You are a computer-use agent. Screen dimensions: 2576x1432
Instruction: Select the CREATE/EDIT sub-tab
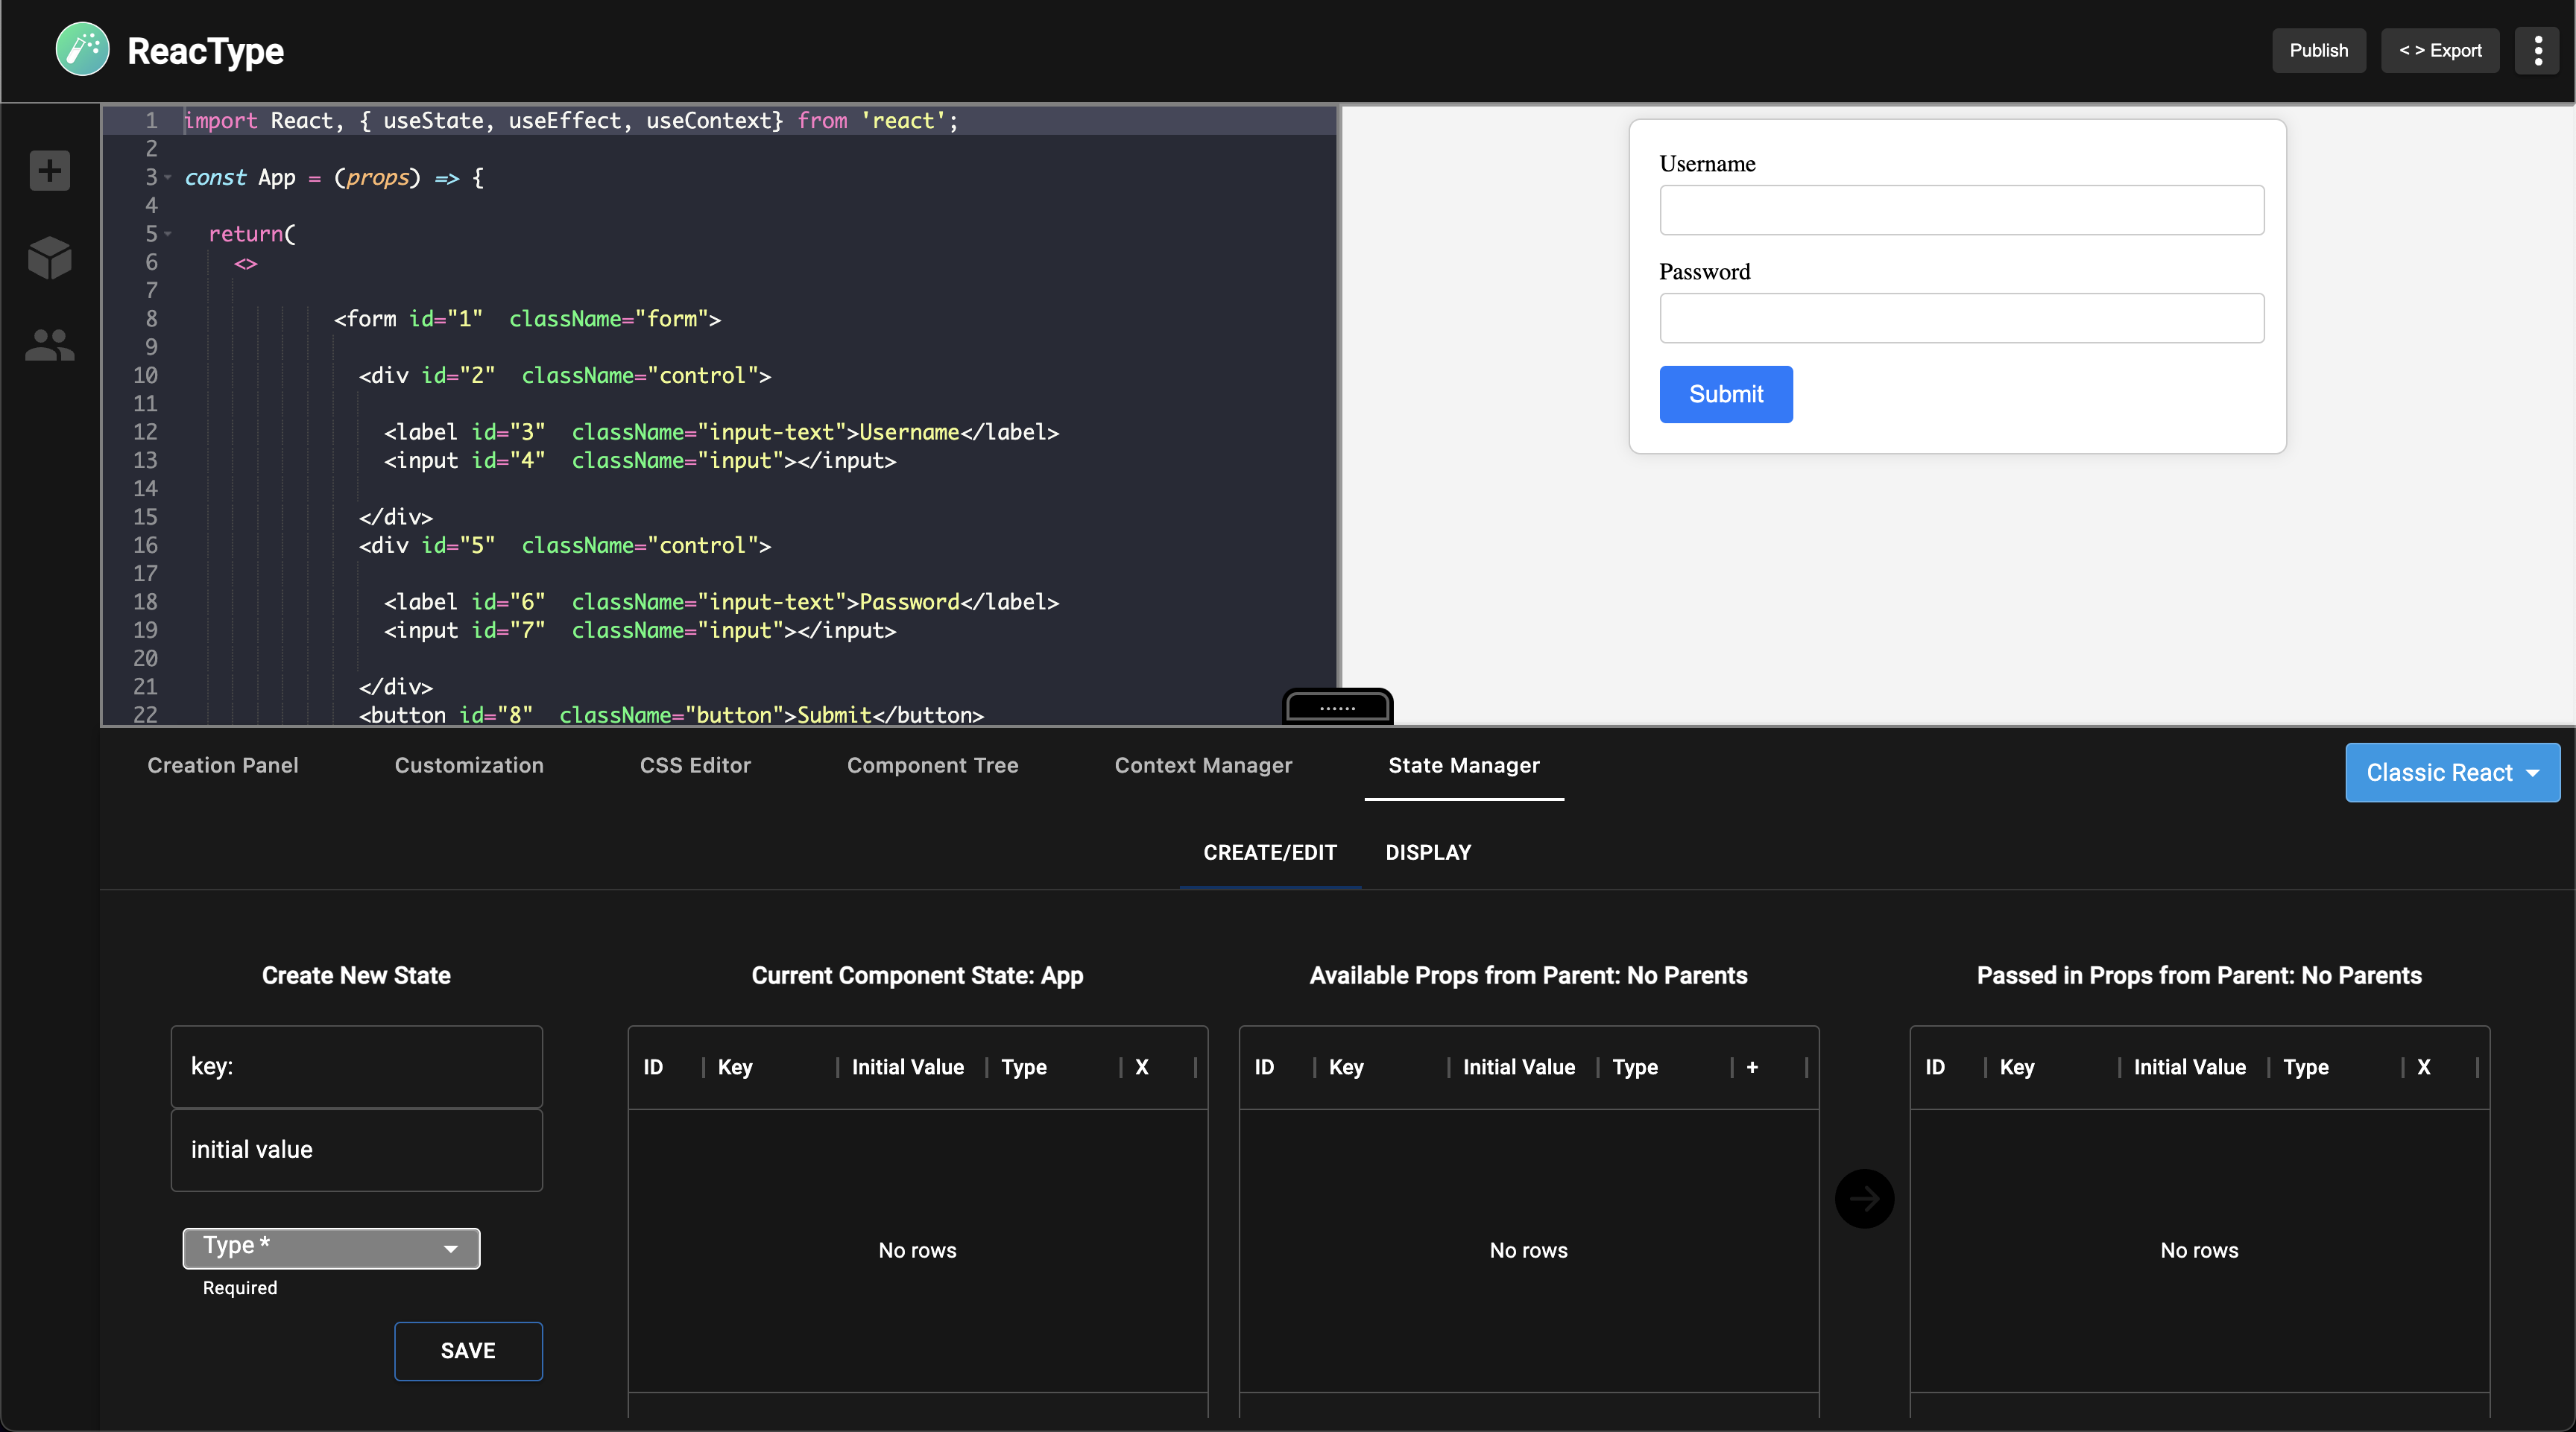pyautogui.click(x=1270, y=852)
